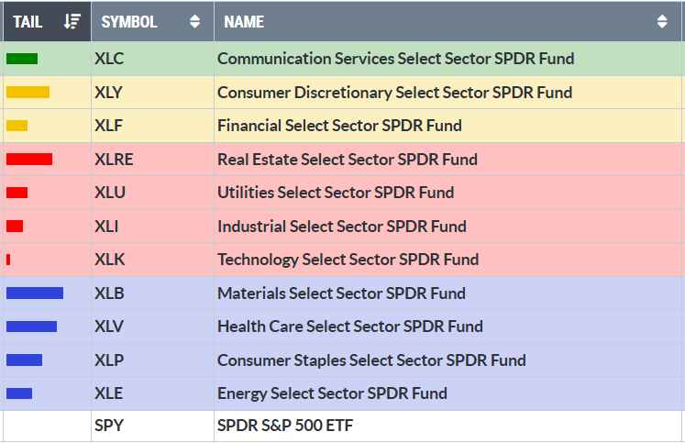Viewport: 685px width, 443px height.
Task: Click the red XLRE tail bar
Action: [29, 160]
